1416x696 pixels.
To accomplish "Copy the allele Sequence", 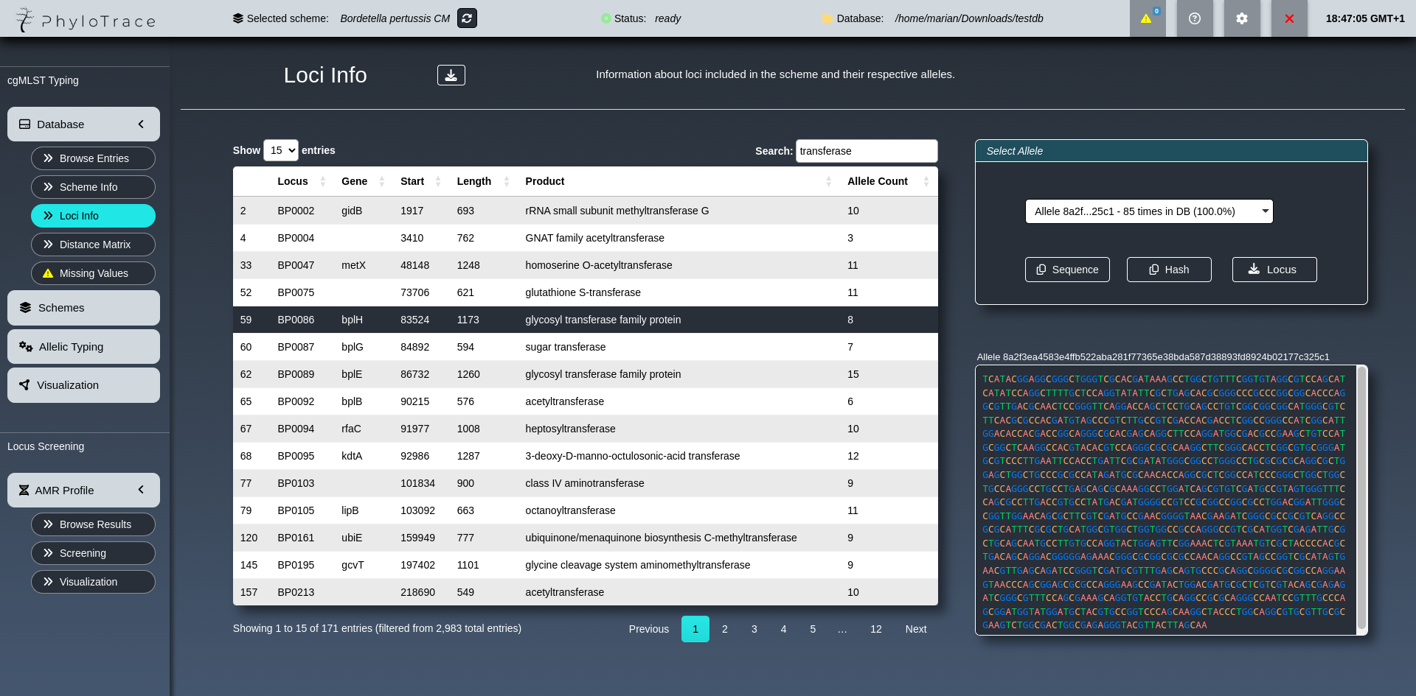I will pos(1066,270).
